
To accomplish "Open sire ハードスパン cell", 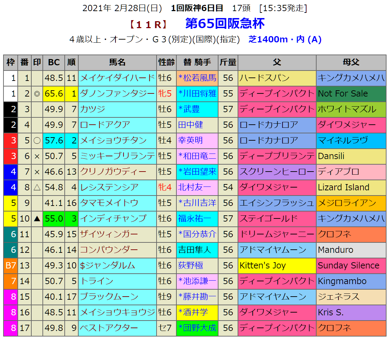I will [x=264, y=78].
